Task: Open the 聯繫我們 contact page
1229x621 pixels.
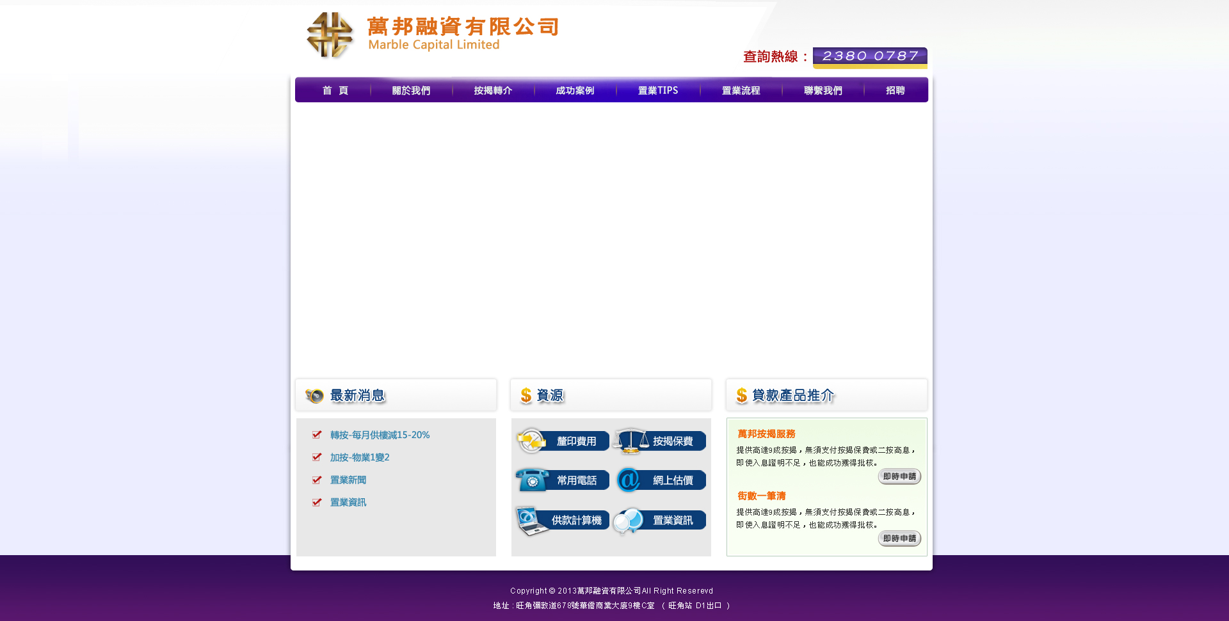Action: click(823, 91)
